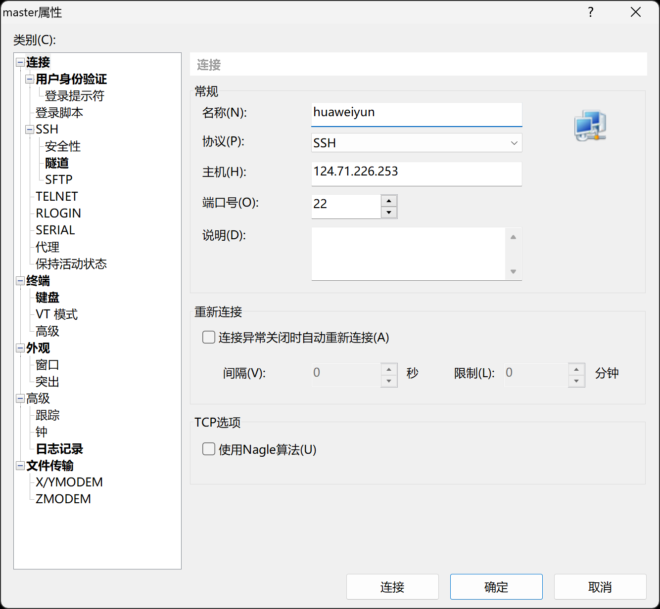The height and width of the screenshot is (609, 660).
Task: Select X/YMODEM under 文件传输
Action: tap(69, 482)
